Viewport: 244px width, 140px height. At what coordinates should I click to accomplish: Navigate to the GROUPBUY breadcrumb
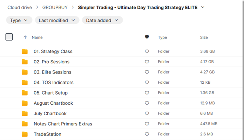55,7
